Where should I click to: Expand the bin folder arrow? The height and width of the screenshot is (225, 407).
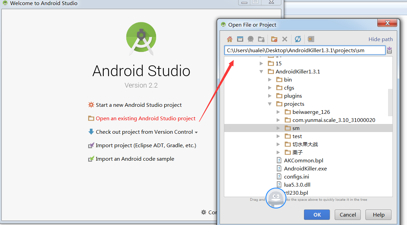(270, 79)
